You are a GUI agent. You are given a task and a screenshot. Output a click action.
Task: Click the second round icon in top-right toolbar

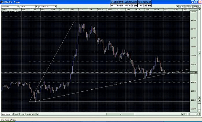pyautogui.click(x=196, y=7)
